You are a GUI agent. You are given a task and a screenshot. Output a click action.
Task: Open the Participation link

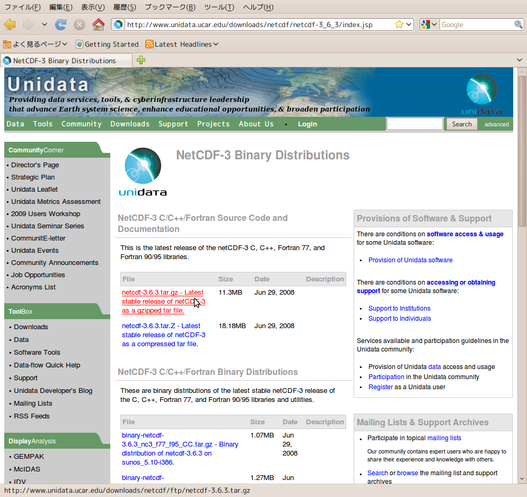coord(386,377)
